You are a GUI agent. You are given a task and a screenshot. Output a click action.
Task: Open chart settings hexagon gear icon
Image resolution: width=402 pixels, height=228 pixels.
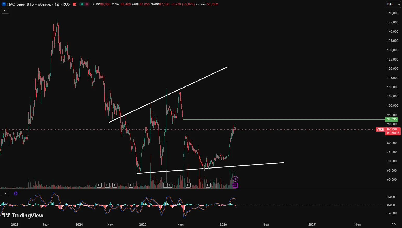pyautogui.click(x=393, y=225)
